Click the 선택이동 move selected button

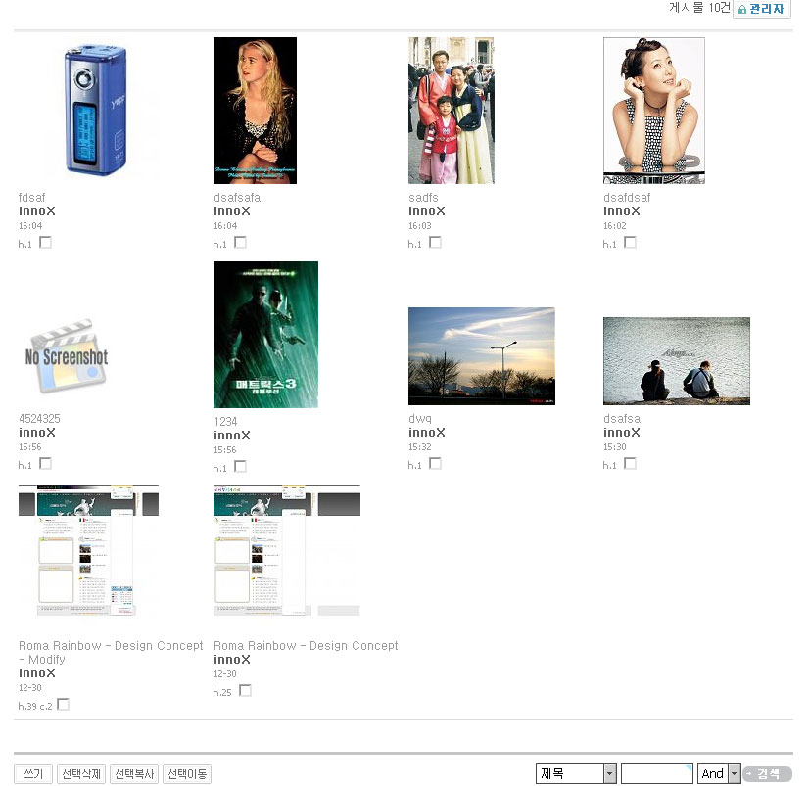coord(187,774)
